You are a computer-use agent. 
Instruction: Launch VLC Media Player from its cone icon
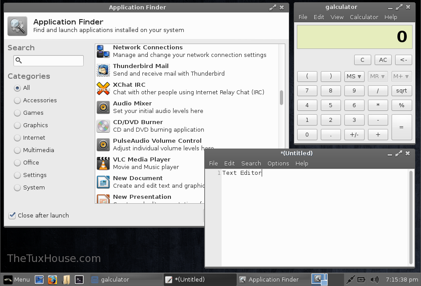[x=103, y=163]
